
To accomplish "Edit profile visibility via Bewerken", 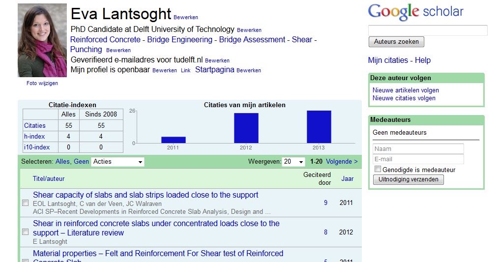I will (165, 70).
